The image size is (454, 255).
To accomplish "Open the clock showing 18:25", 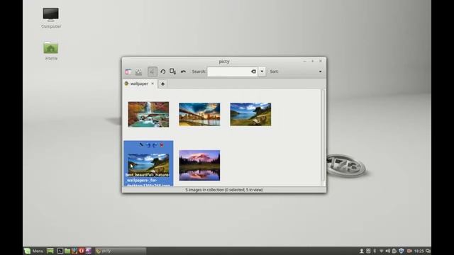I will click(x=419, y=251).
